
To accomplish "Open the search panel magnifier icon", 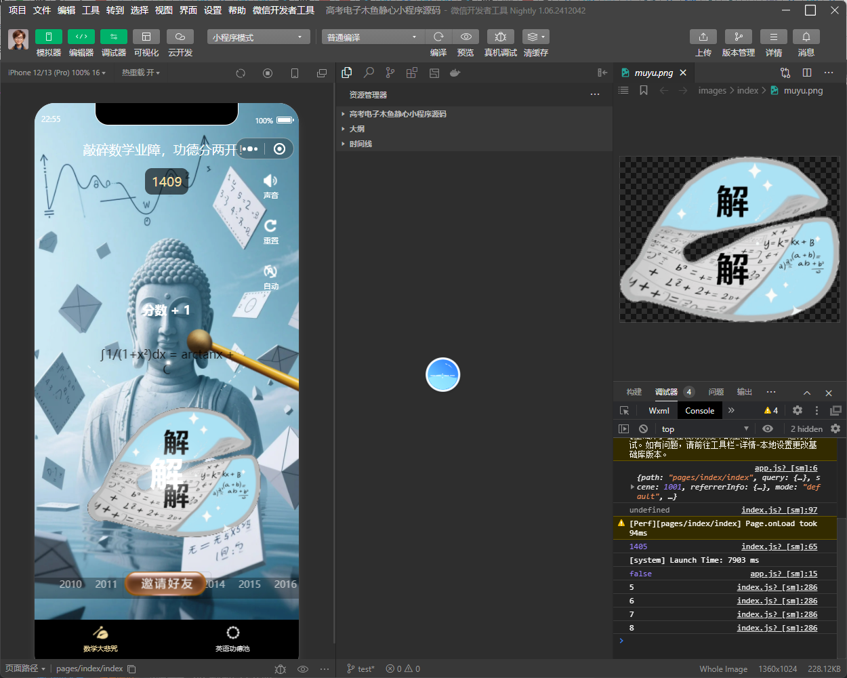I will [x=369, y=73].
